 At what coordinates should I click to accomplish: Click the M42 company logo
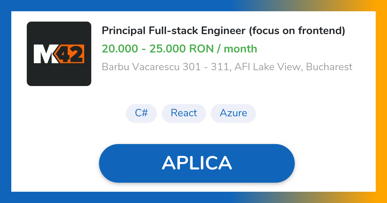(59, 53)
